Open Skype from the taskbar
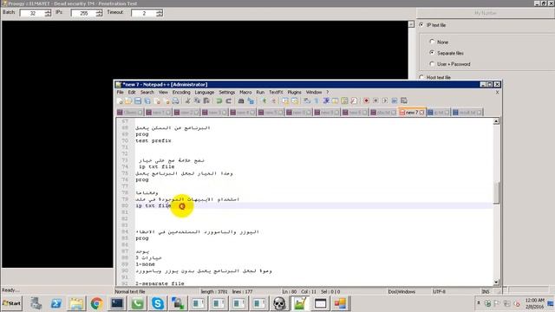Viewport: 555px width, 312px height. tap(158, 303)
